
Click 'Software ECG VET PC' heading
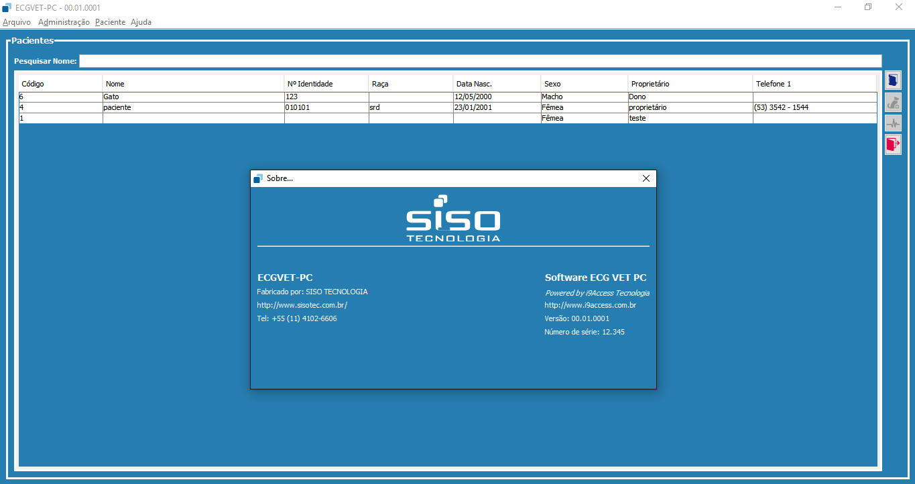click(595, 278)
